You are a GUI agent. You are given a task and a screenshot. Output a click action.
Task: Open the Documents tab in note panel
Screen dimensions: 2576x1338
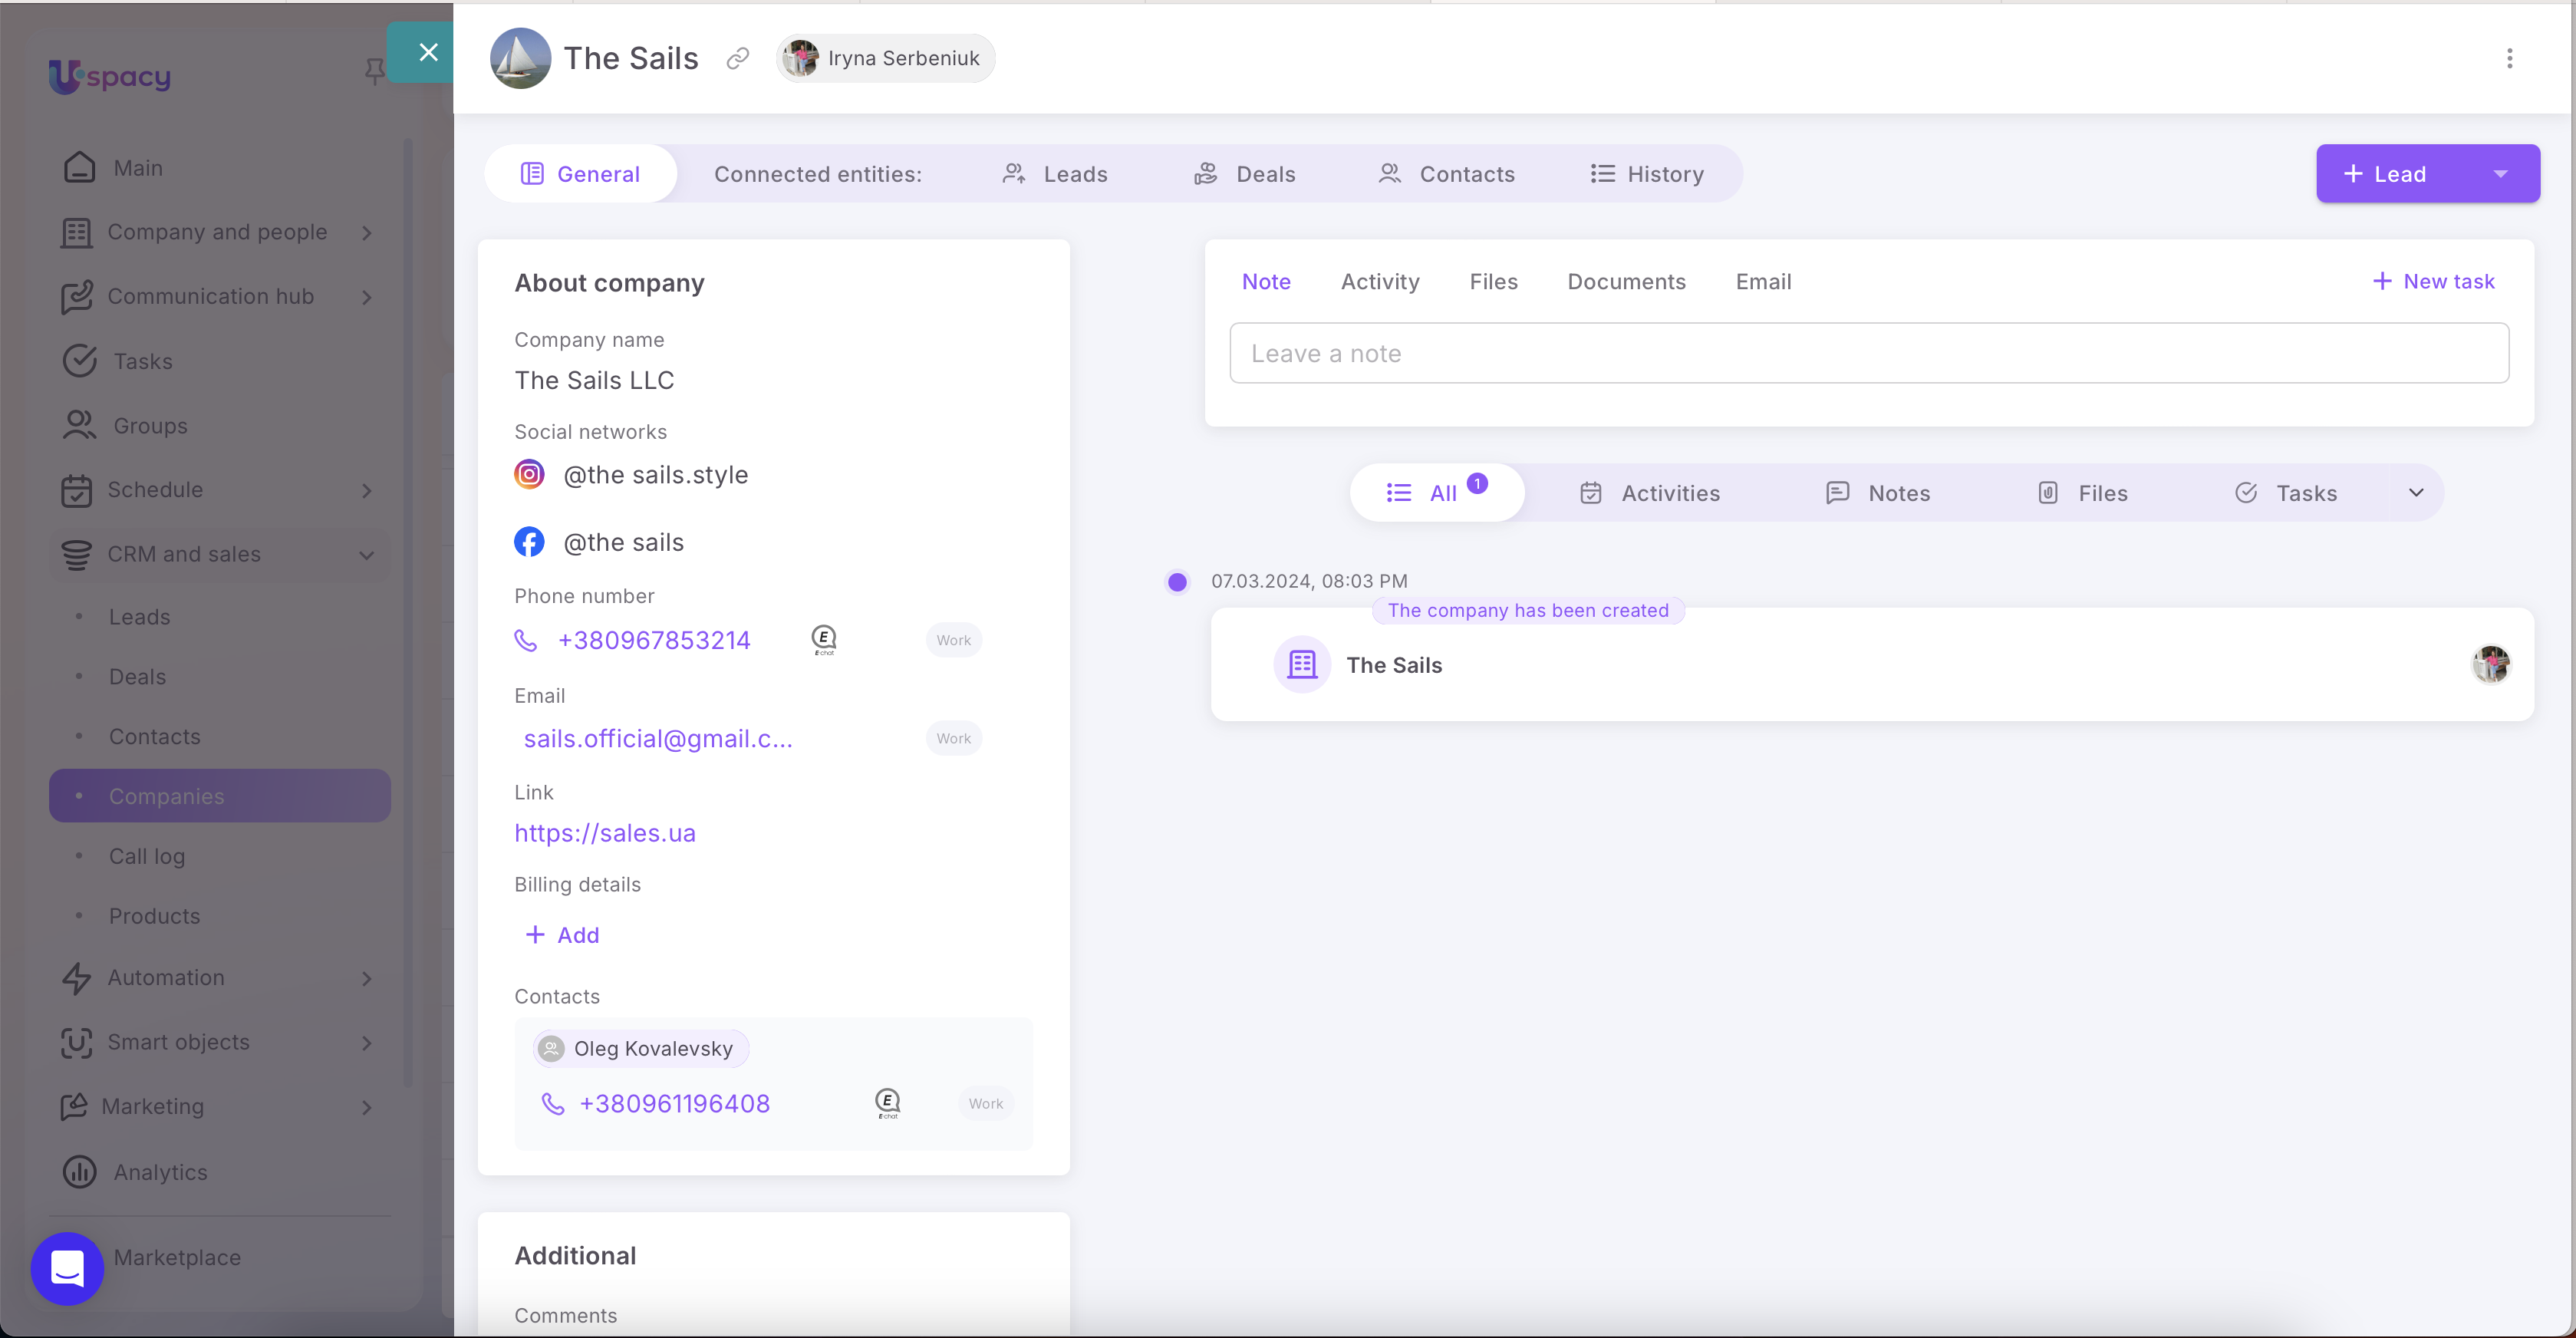click(1625, 282)
